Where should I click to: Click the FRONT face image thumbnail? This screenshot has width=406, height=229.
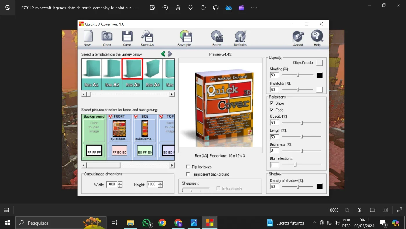pos(119,129)
